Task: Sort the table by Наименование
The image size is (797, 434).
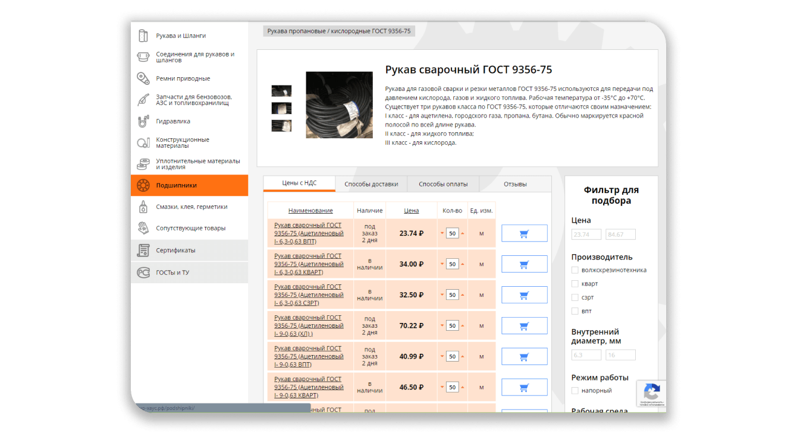Action: (x=310, y=211)
